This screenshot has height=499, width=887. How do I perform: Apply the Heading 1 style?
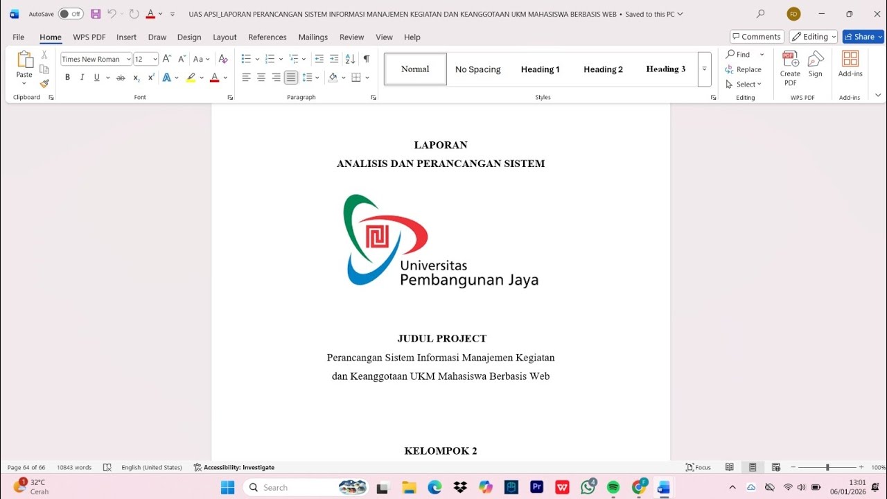point(541,69)
